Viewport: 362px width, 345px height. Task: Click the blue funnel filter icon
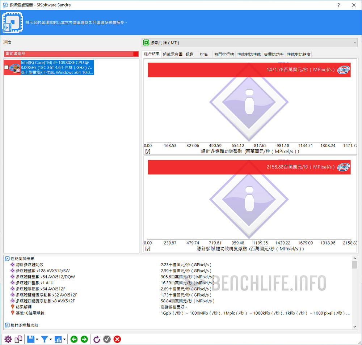coord(45,339)
